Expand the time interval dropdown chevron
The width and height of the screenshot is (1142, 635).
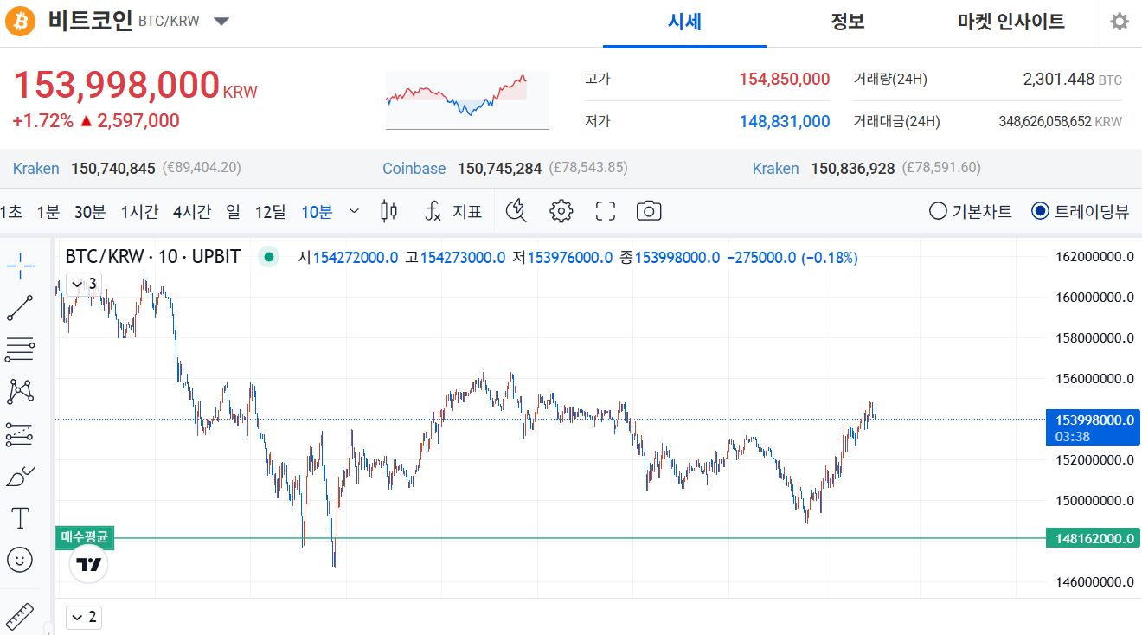coord(354,211)
